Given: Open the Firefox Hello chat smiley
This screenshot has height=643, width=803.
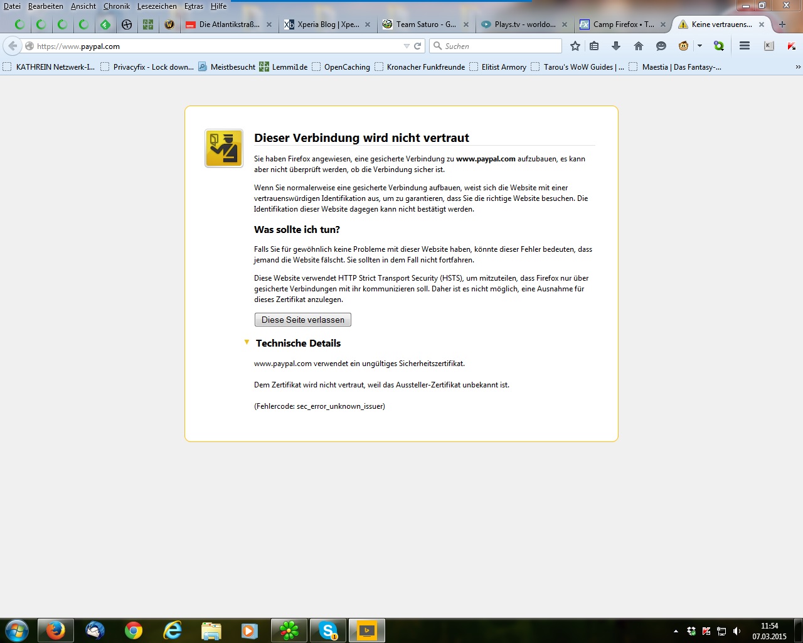Looking at the screenshot, I should [661, 46].
